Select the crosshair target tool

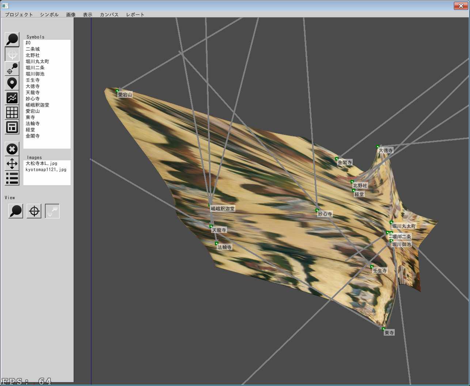tap(12, 54)
